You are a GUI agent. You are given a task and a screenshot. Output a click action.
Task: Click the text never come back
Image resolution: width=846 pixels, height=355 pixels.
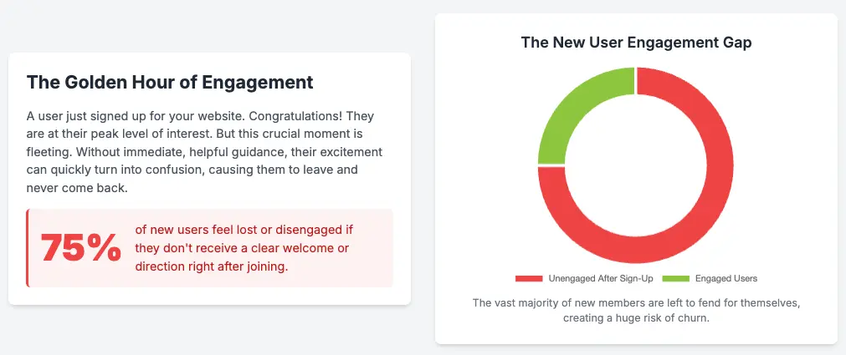(77, 188)
